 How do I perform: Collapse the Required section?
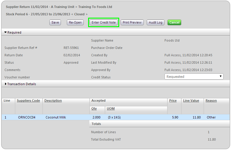tap(13, 32)
